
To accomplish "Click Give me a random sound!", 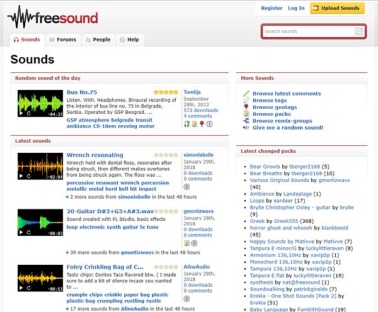I will (x=288, y=128).
